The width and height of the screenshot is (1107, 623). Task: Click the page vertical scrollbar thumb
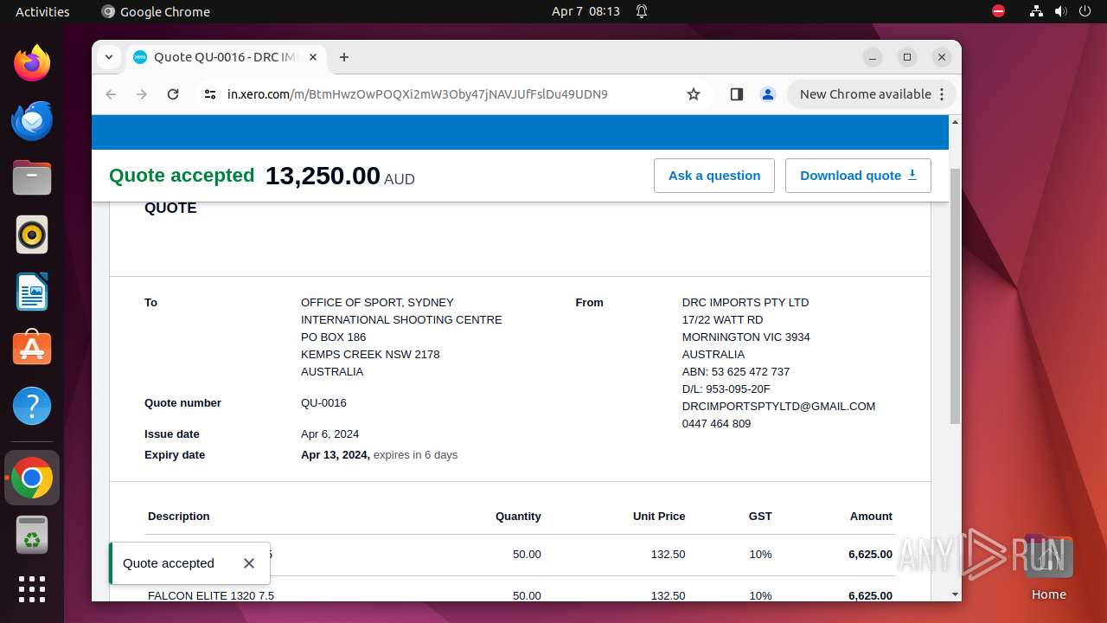955,296
